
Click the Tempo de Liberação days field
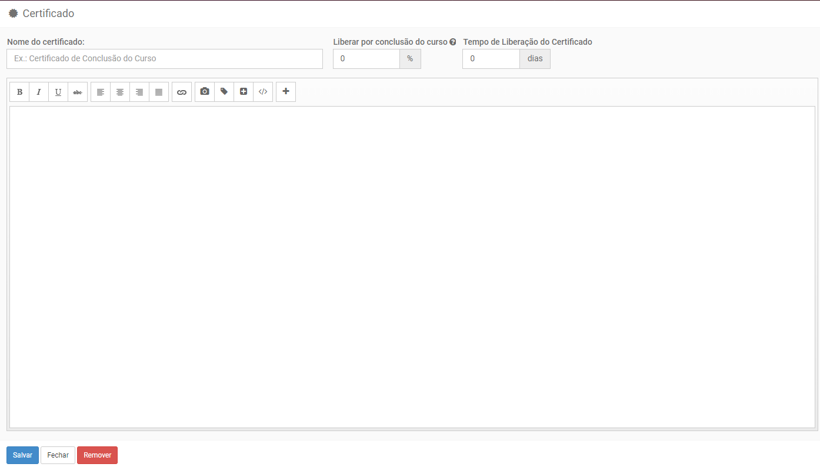491,59
